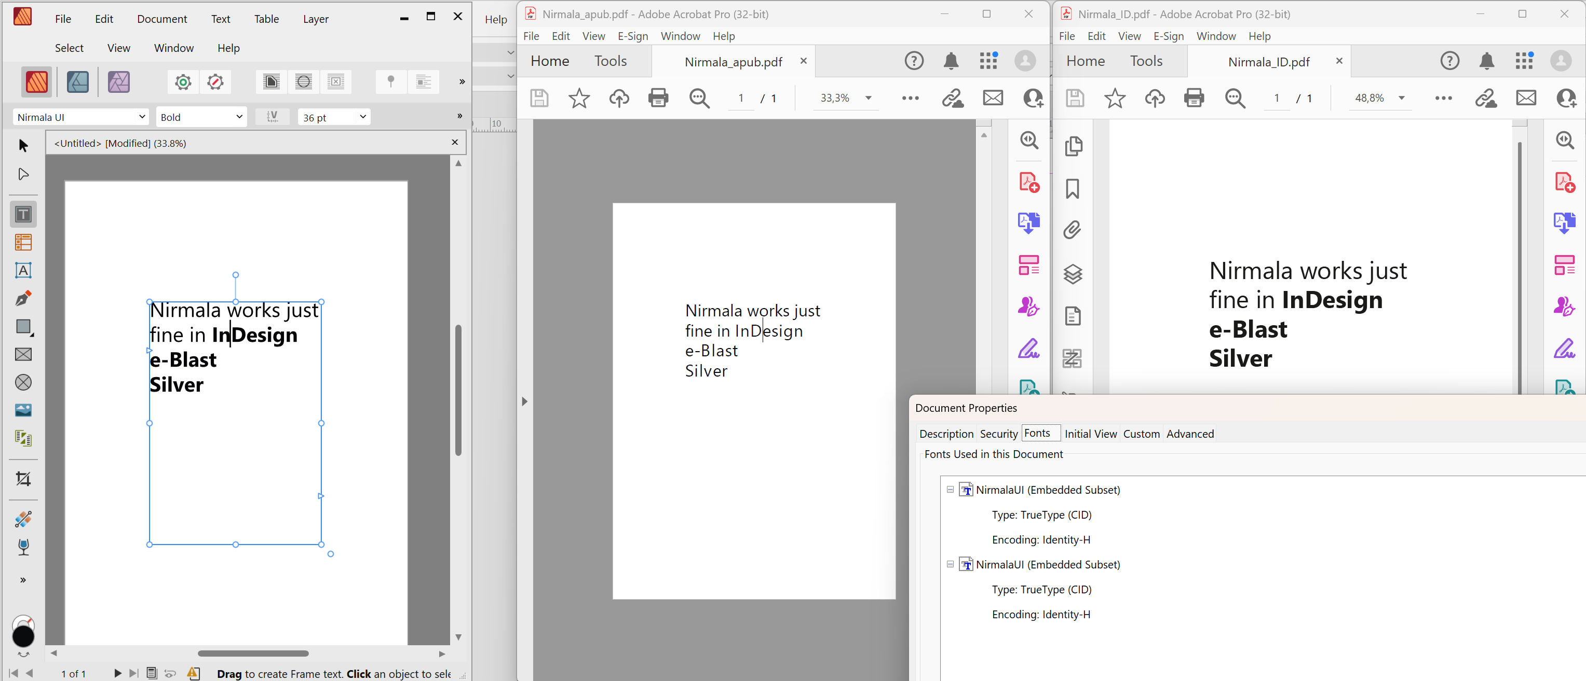Open Attachments paperclip in Nirmala_ID window
The width and height of the screenshot is (1586, 681).
[1073, 230]
